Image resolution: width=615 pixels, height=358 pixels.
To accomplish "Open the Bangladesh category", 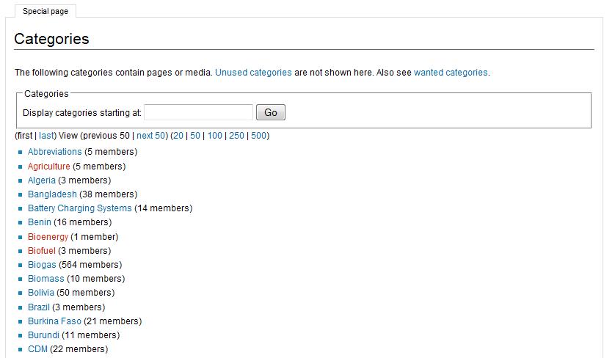I will click(52, 194).
